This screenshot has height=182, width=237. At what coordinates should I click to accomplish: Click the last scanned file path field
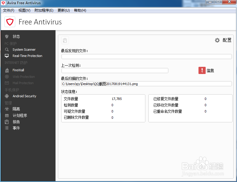[x=147, y=84]
